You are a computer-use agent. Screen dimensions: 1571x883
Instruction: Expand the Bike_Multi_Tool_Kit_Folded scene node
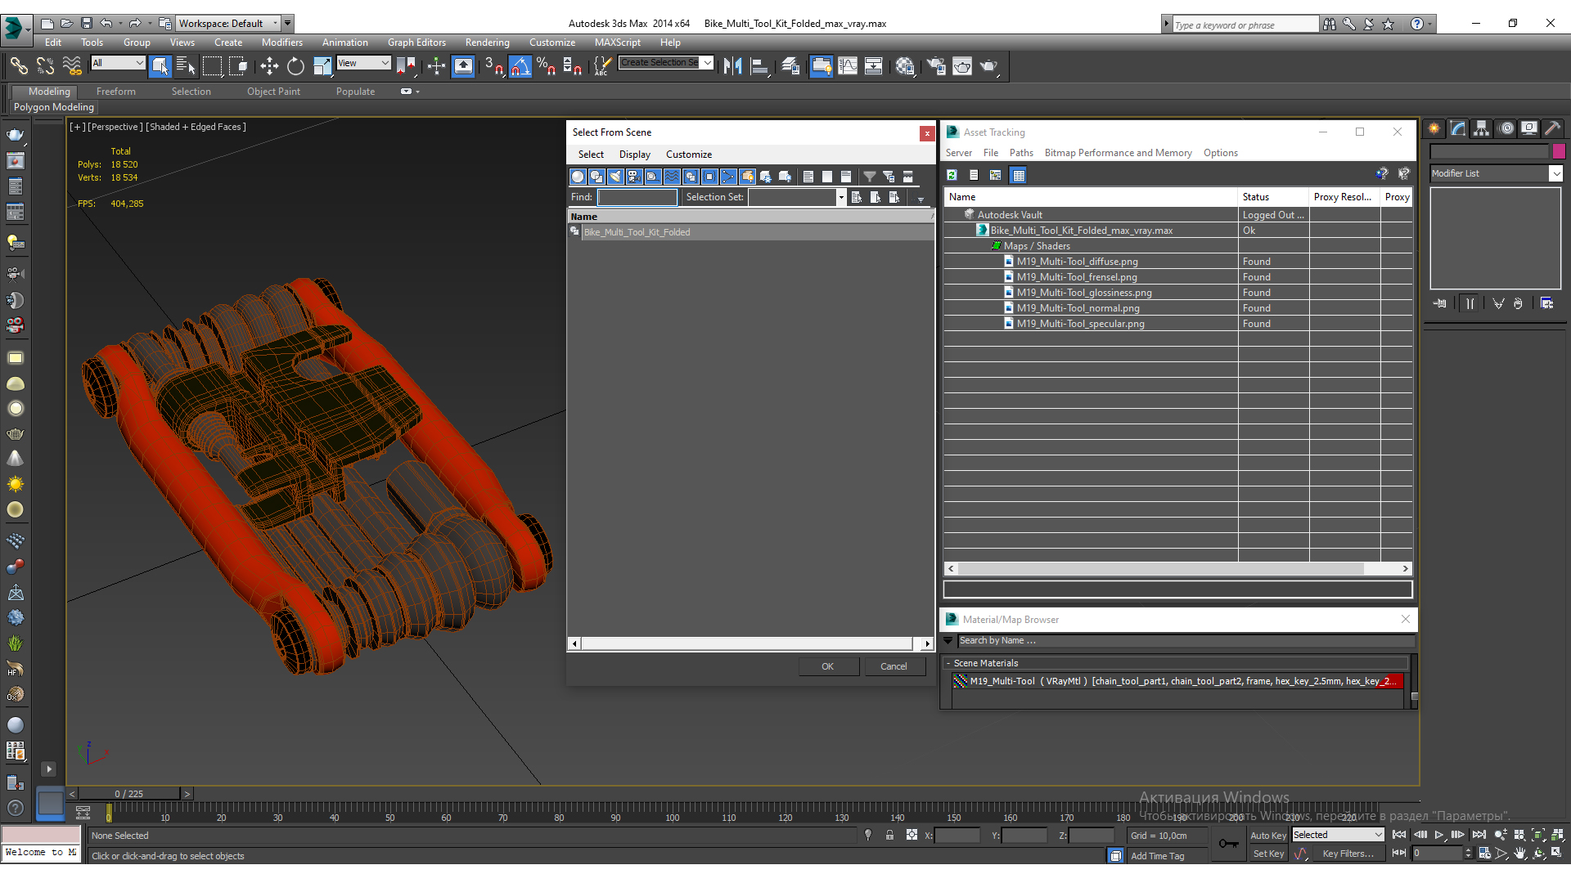574,232
